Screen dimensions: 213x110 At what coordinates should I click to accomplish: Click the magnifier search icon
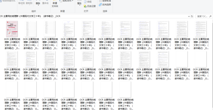pos(210,16)
